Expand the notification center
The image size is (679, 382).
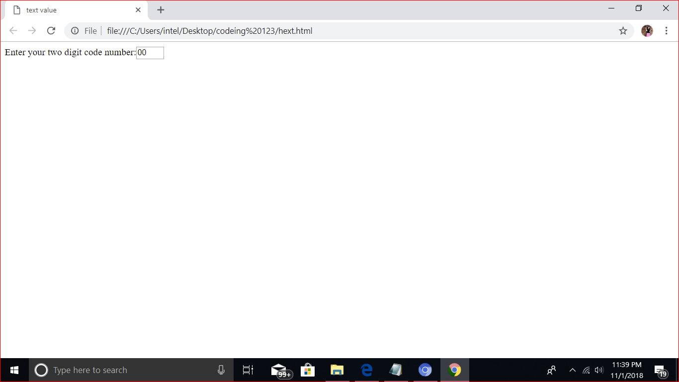[x=663, y=370]
